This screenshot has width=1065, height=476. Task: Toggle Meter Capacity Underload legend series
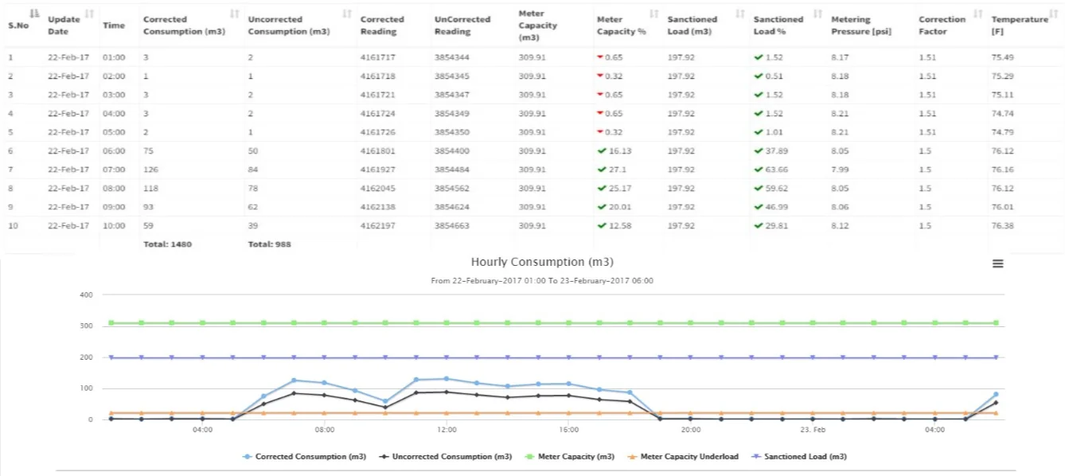point(683,457)
